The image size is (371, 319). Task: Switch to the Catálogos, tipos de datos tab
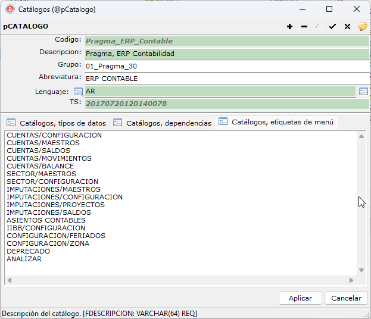(56, 123)
